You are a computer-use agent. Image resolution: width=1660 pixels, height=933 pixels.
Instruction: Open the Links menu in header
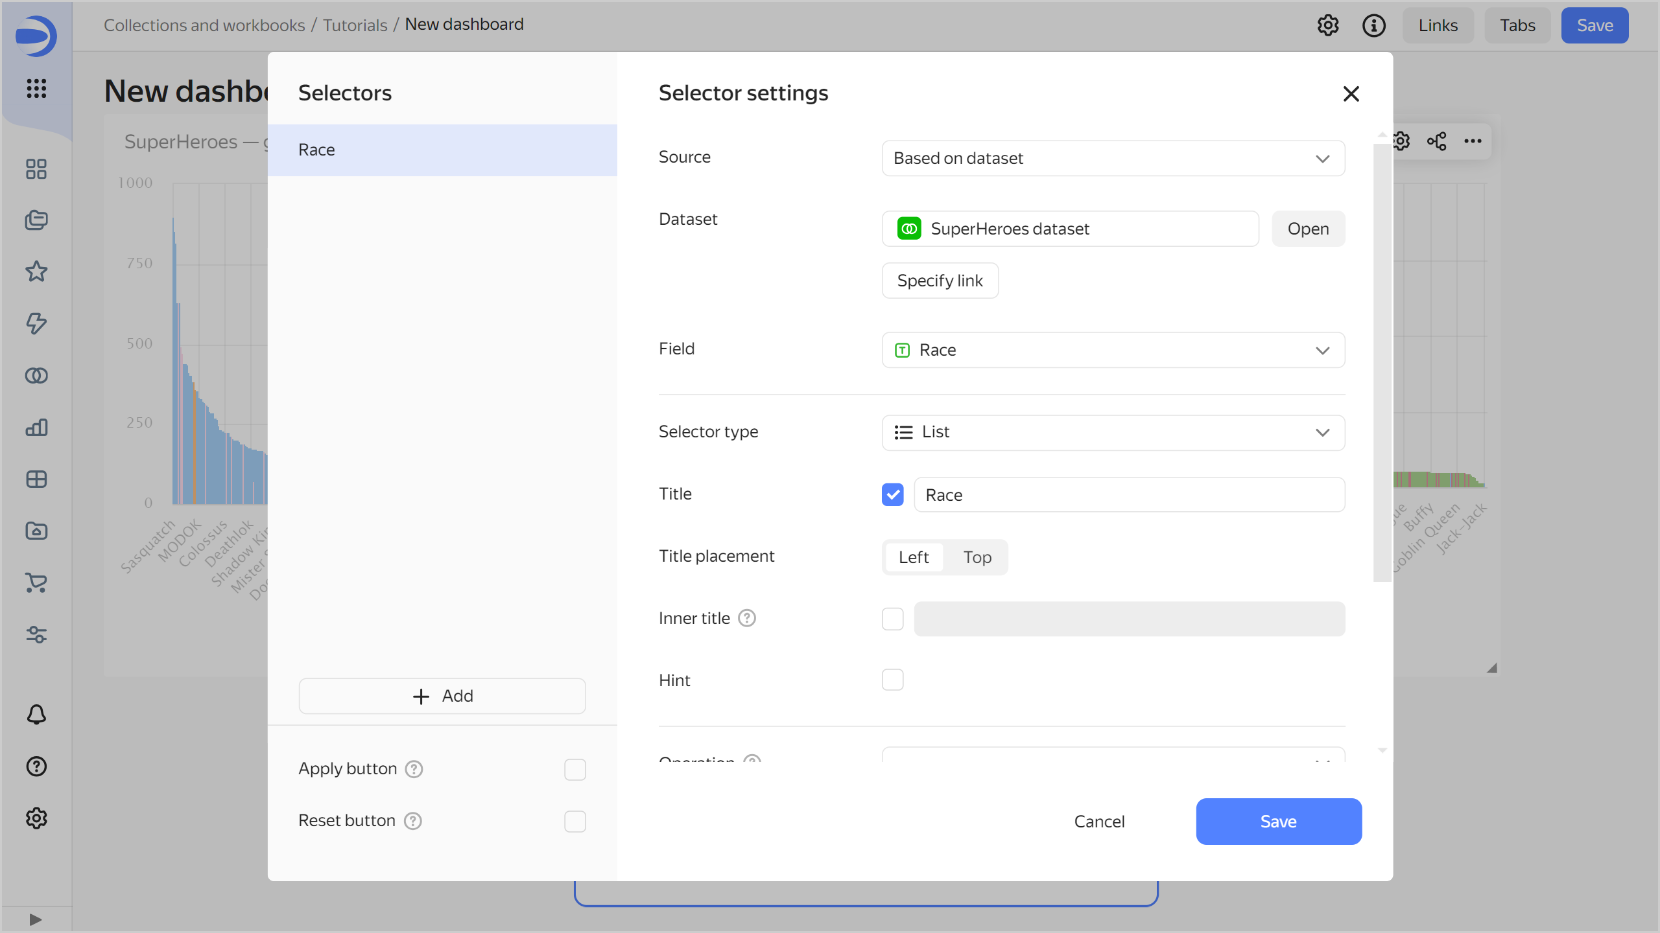1438,25
